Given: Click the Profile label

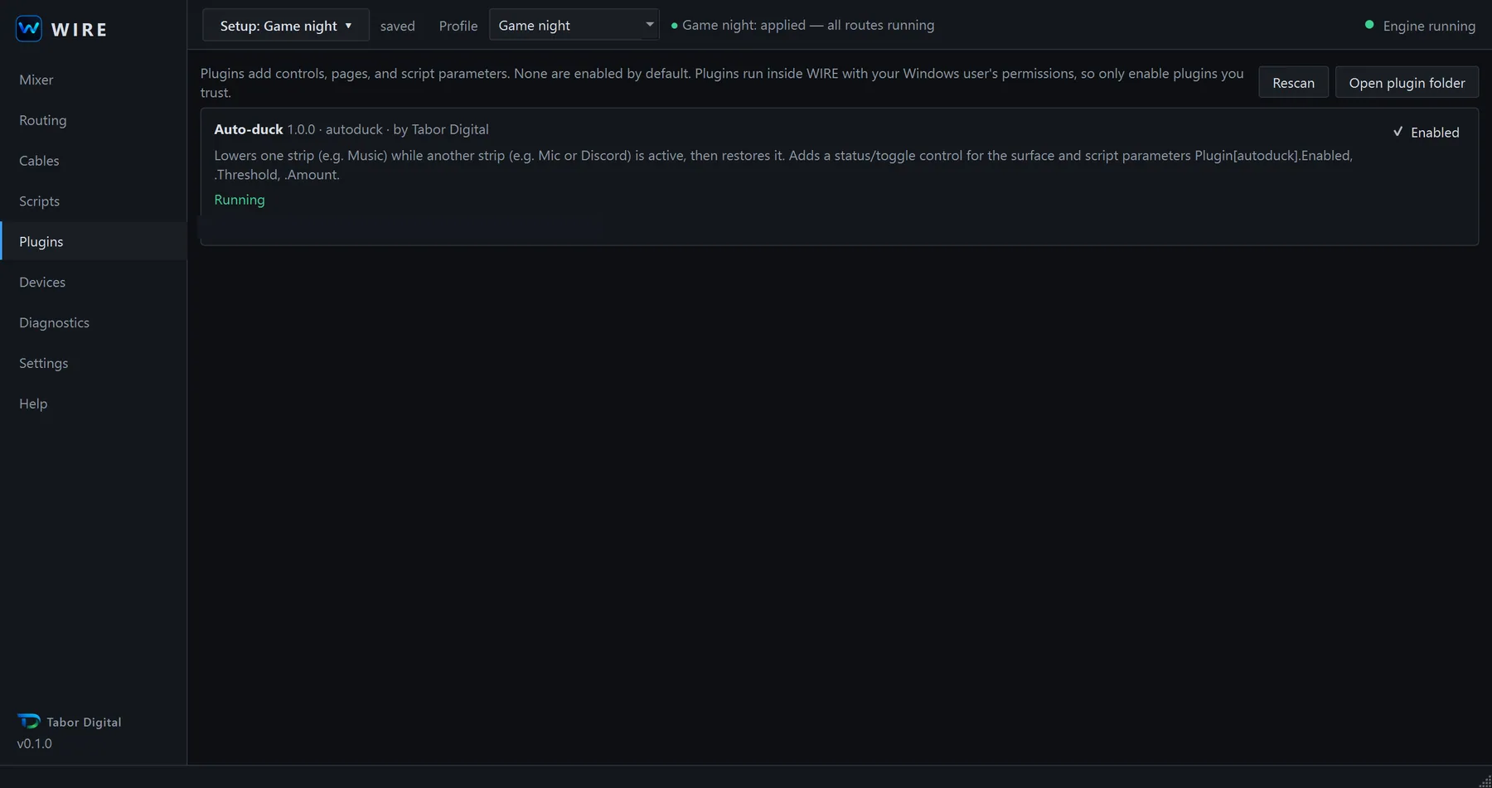Looking at the screenshot, I should click(x=458, y=26).
